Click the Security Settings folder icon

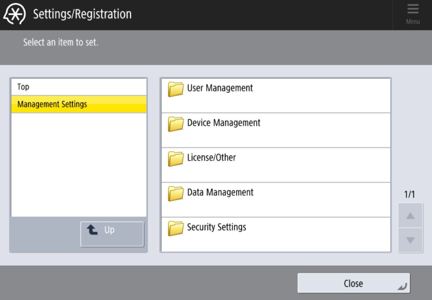point(175,228)
